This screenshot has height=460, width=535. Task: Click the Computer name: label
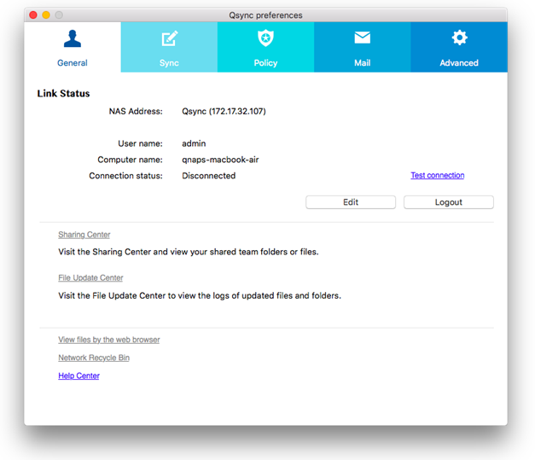click(130, 160)
